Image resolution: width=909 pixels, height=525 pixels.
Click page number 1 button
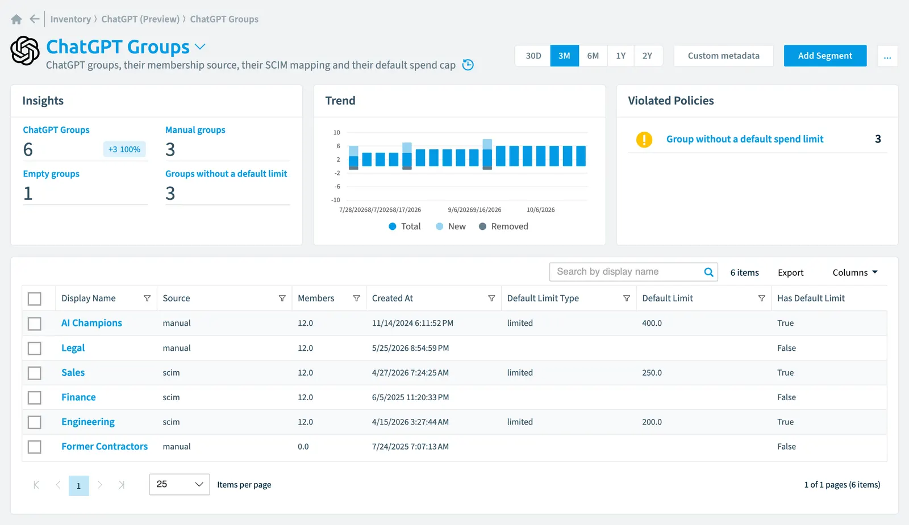(x=79, y=486)
